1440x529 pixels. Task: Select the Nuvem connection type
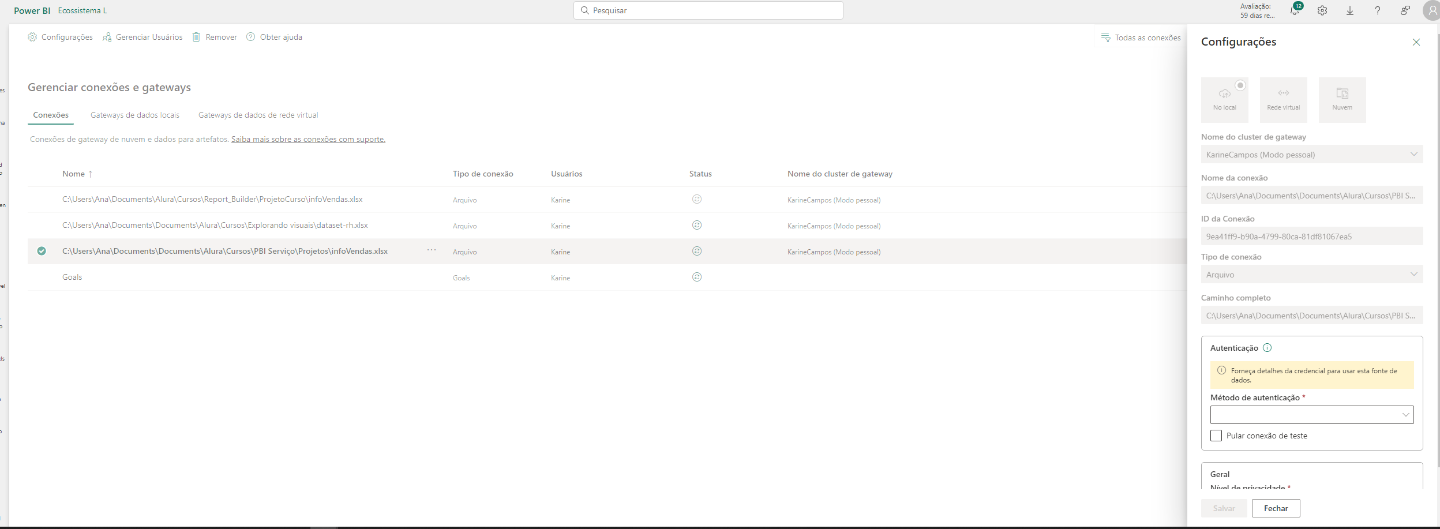tap(1342, 100)
